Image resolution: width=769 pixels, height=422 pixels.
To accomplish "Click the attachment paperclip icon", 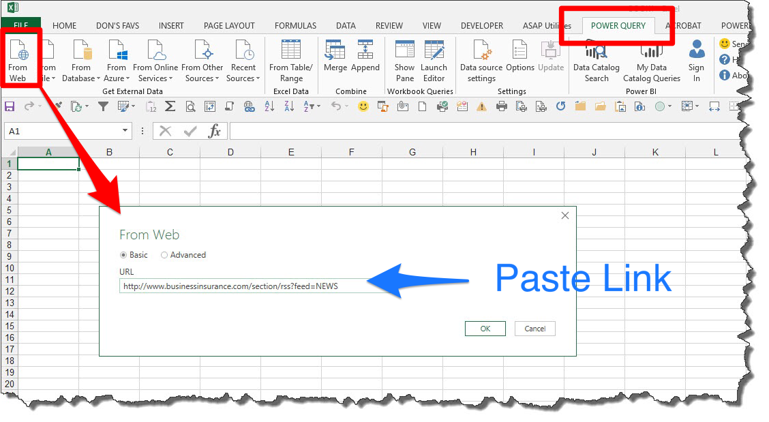I will (403, 106).
